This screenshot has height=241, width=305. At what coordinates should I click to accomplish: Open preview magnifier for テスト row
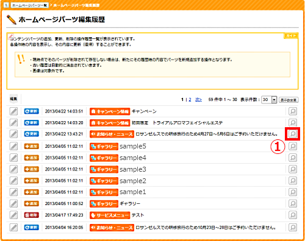click(x=293, y=215)
